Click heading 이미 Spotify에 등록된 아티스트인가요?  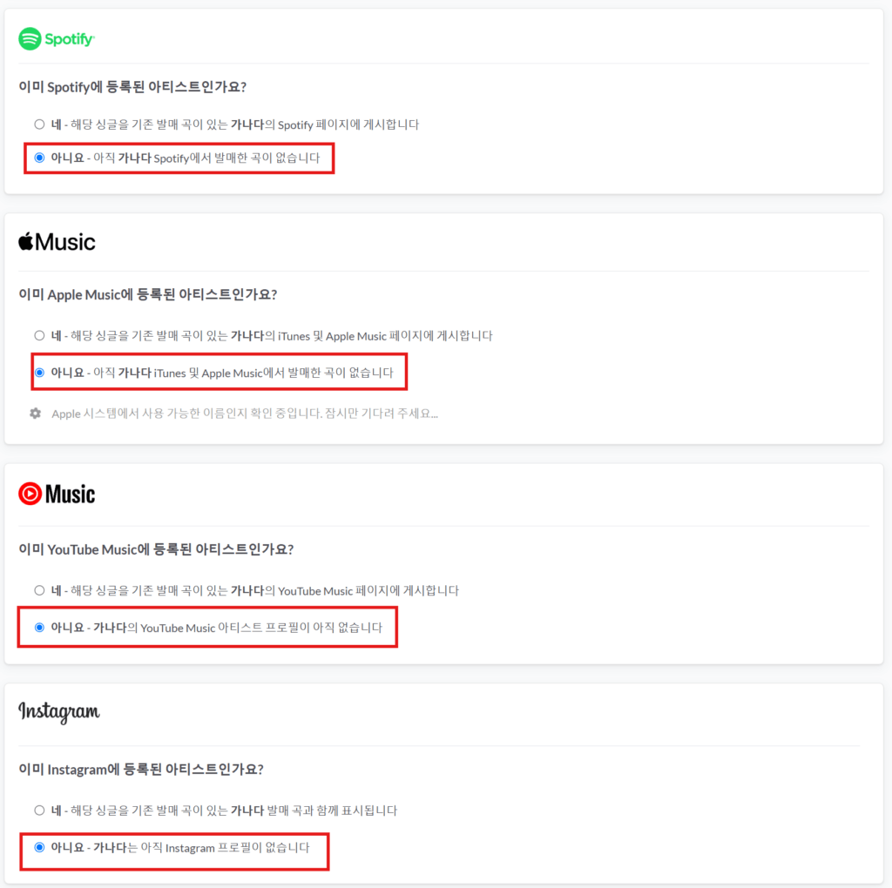tap(132, 87)
